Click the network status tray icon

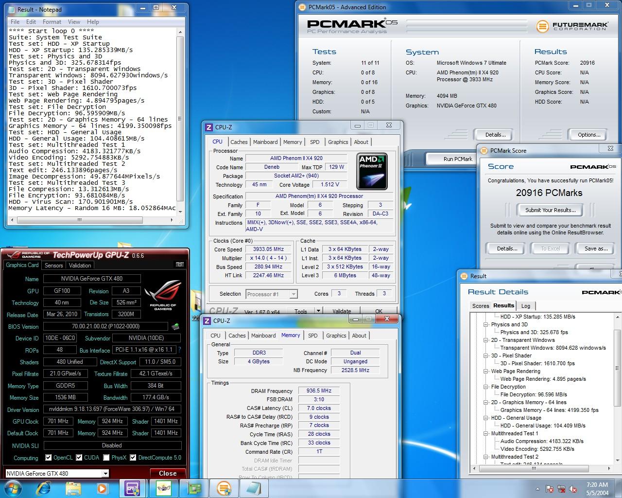(561, 489)
